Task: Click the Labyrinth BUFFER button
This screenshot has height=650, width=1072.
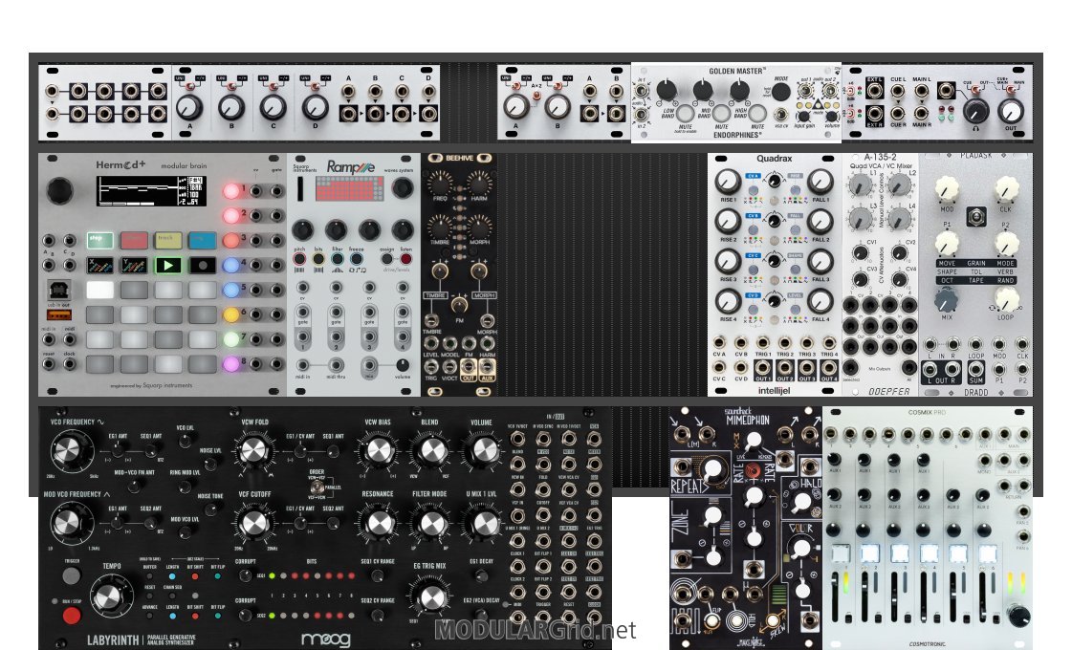Action: 150,576
